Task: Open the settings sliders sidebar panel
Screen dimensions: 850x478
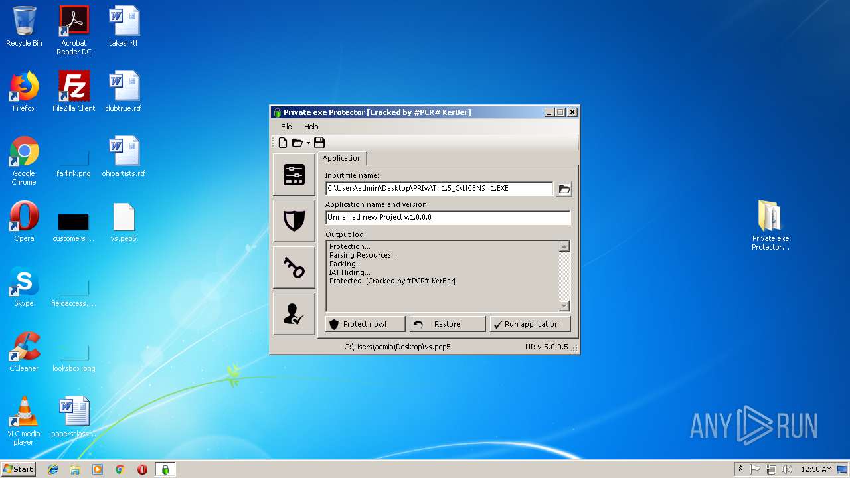Action: (x=294, y=175)
